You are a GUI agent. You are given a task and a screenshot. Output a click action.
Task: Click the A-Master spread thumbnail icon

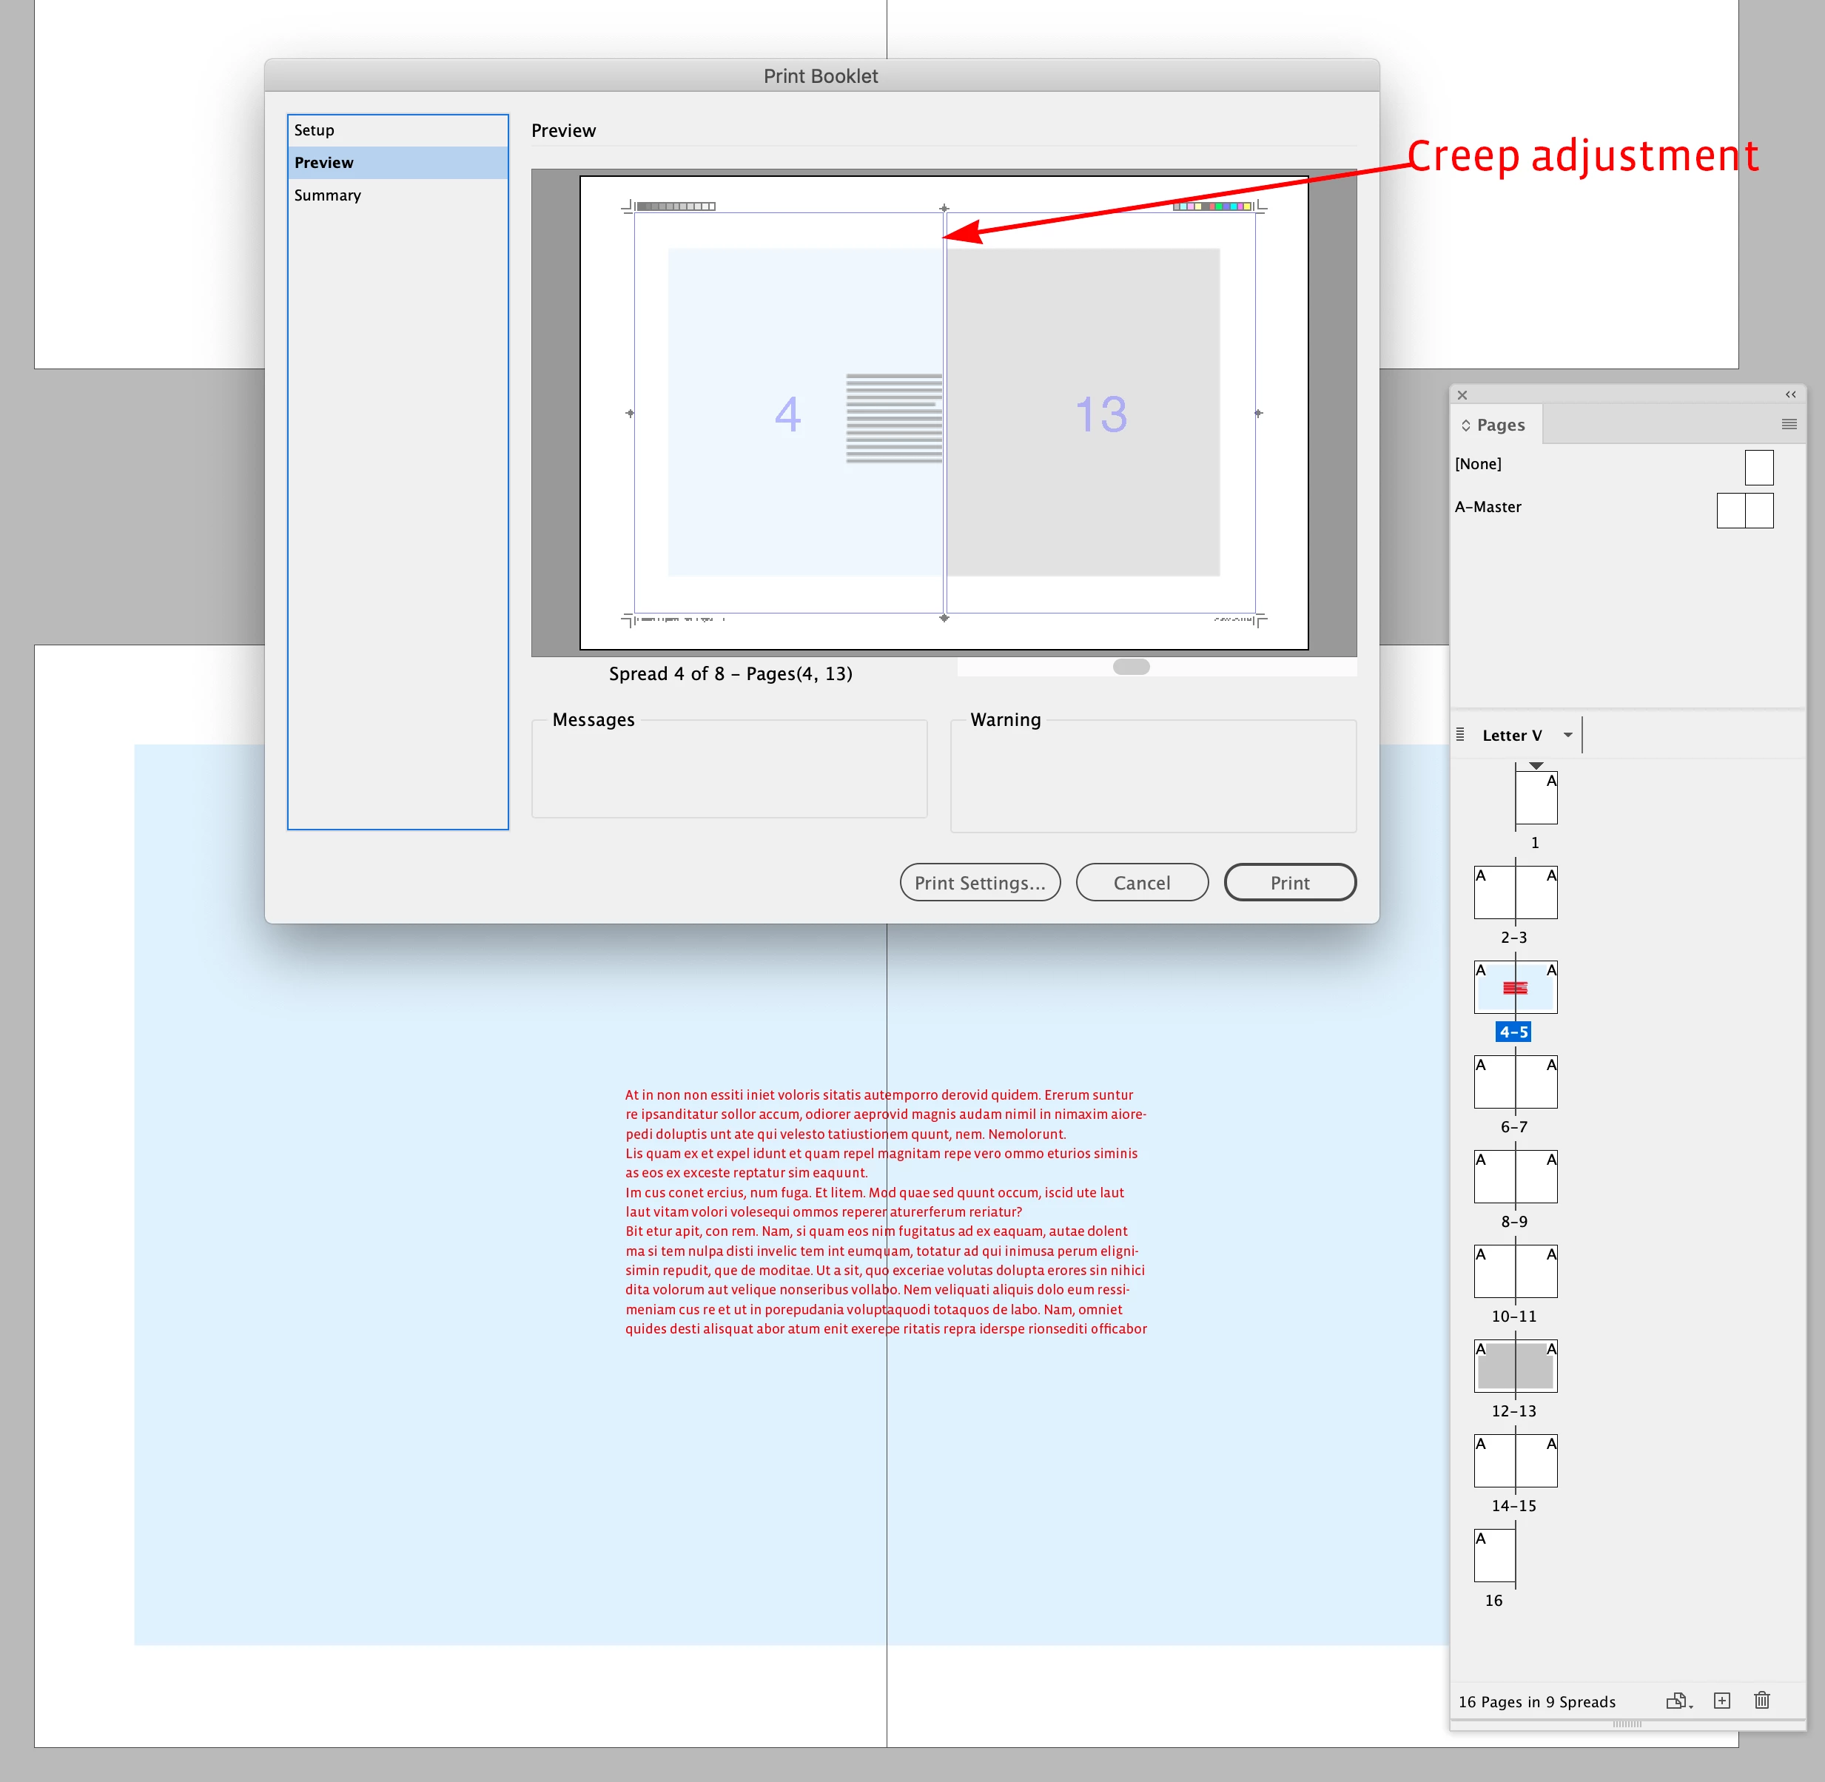pyautogui.click(x=1744, y=510)
